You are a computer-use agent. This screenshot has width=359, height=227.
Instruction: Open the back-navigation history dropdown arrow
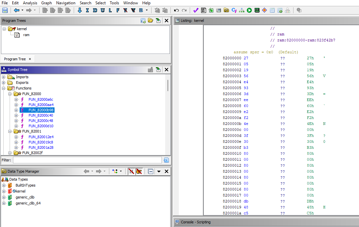point(22,10)
